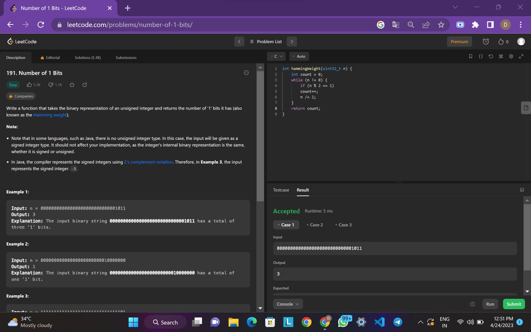Select Case 1 result

coord(286,225)
